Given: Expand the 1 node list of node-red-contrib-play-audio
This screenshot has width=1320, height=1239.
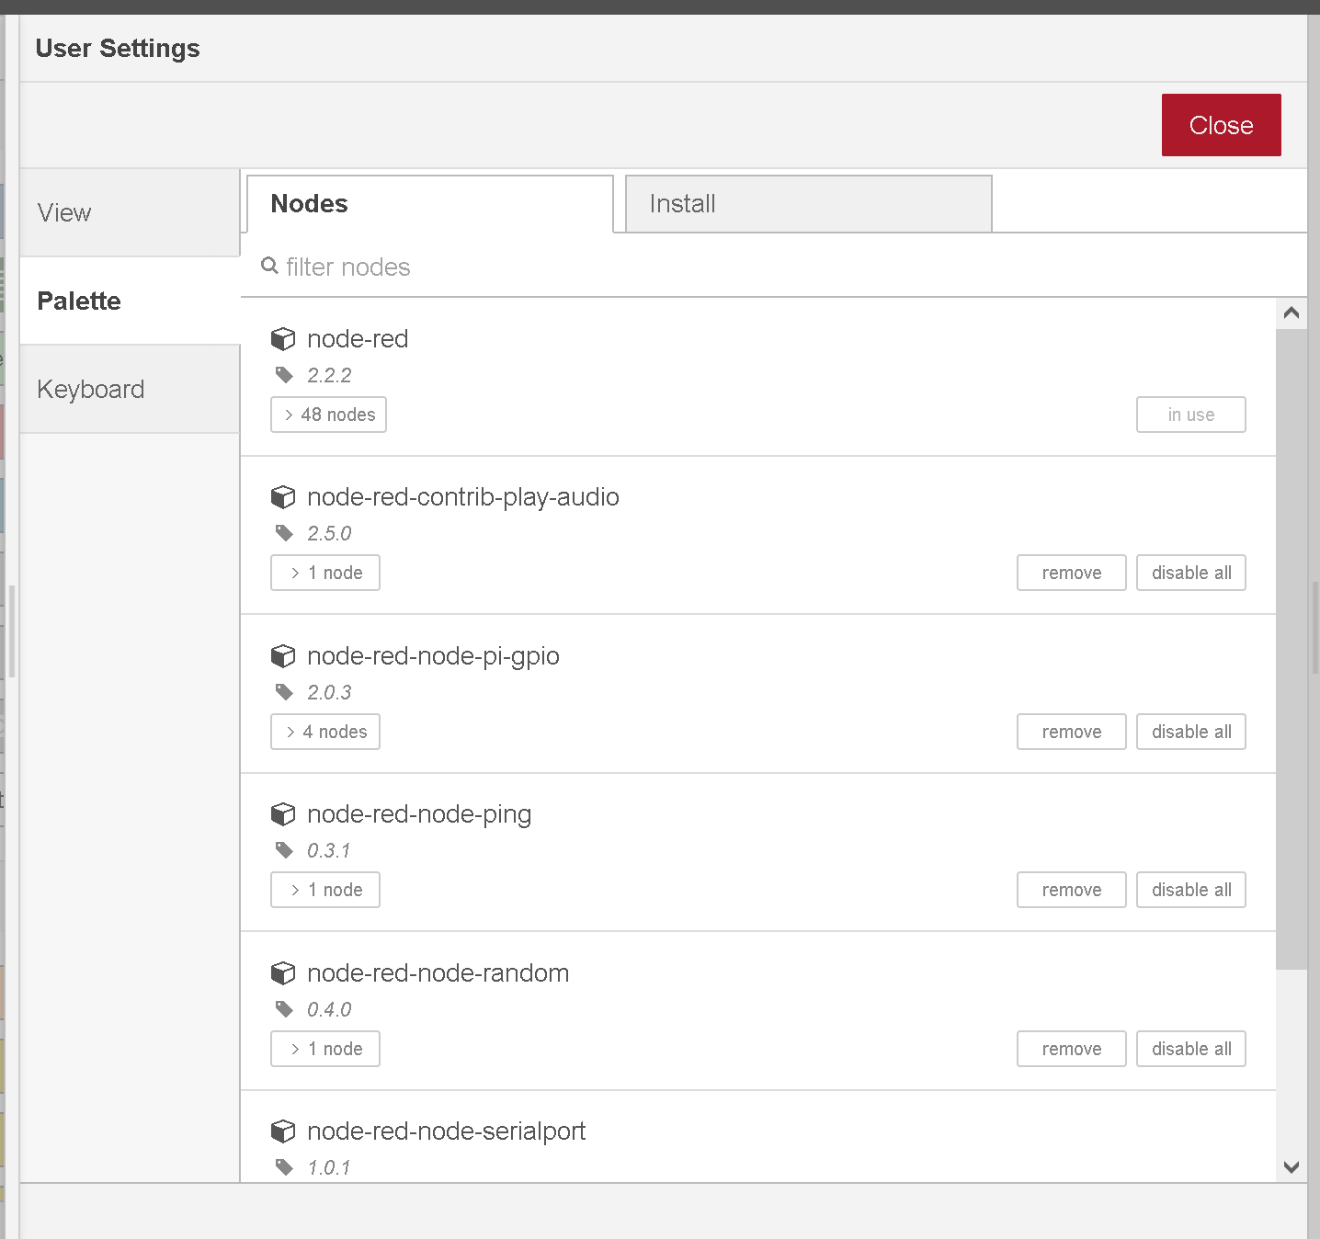Looking at the screenshot, I should [x=325, y=573].
